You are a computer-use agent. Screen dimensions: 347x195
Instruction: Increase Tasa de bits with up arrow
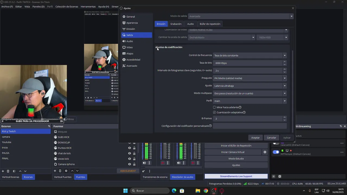(285, 62)
